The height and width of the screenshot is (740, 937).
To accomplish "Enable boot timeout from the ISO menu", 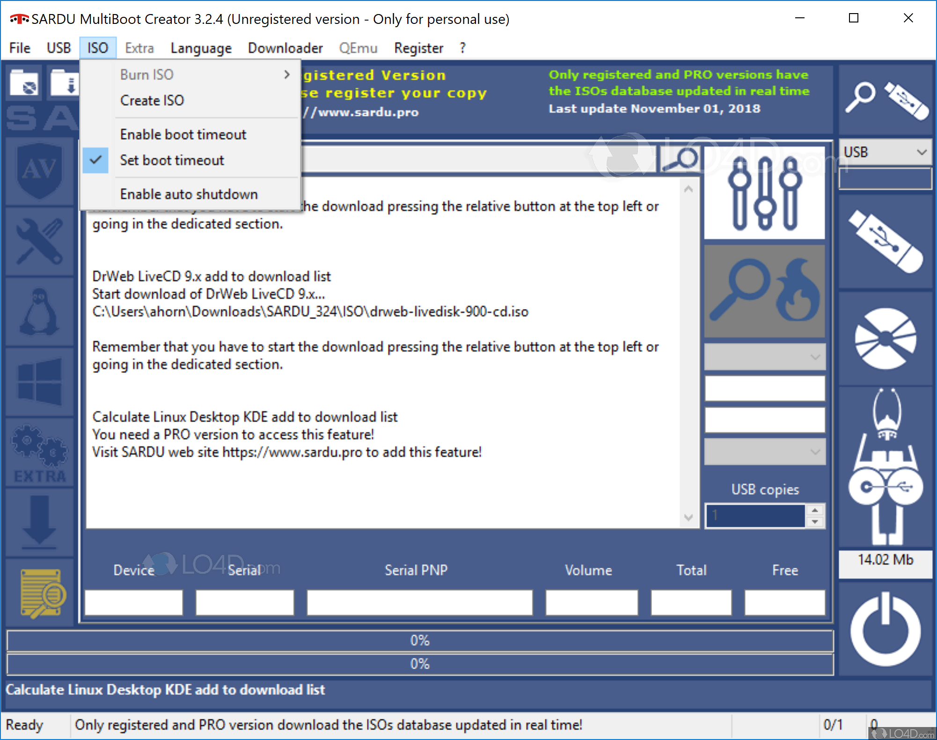I will [183, 134].
